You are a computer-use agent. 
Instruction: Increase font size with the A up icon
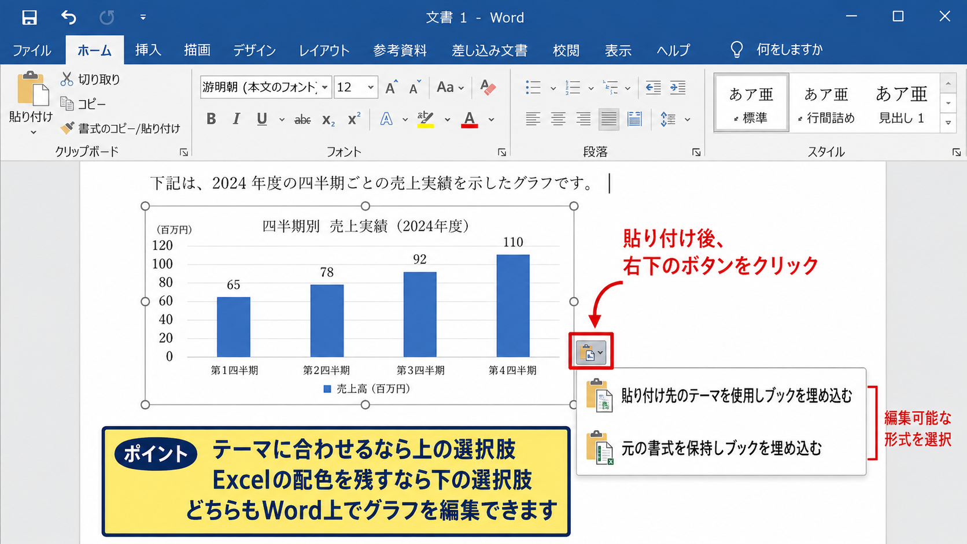click(392, 87)
